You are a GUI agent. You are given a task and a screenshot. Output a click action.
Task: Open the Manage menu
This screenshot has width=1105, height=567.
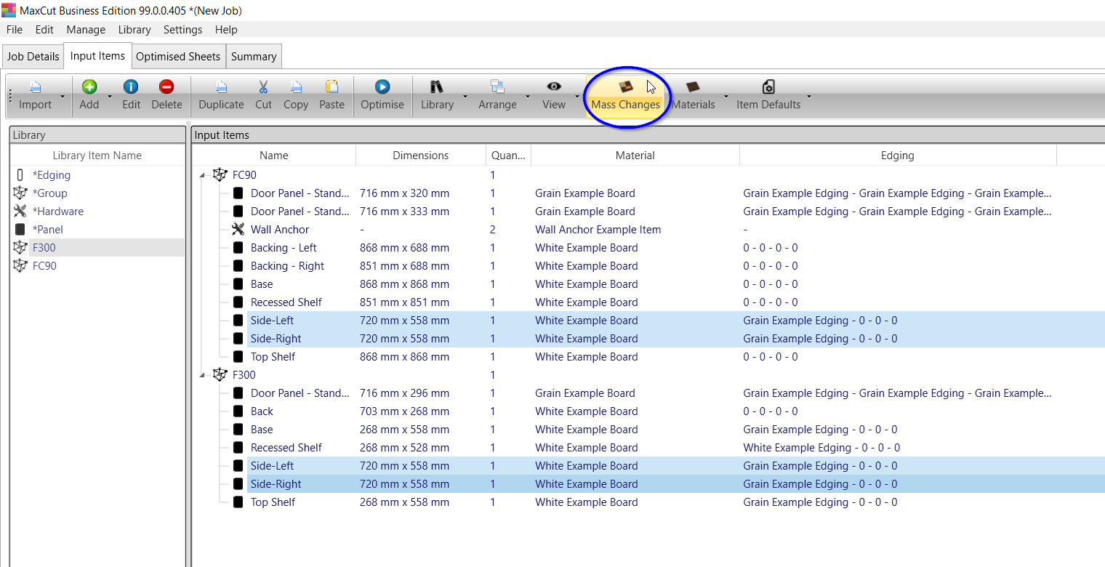click(86, 30)
